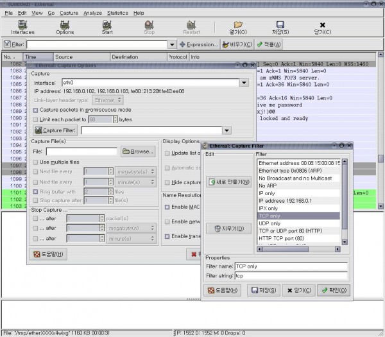Open the View menu
Image resolution: width=385 pixels, height=337 pixels.
click(37, 13)
